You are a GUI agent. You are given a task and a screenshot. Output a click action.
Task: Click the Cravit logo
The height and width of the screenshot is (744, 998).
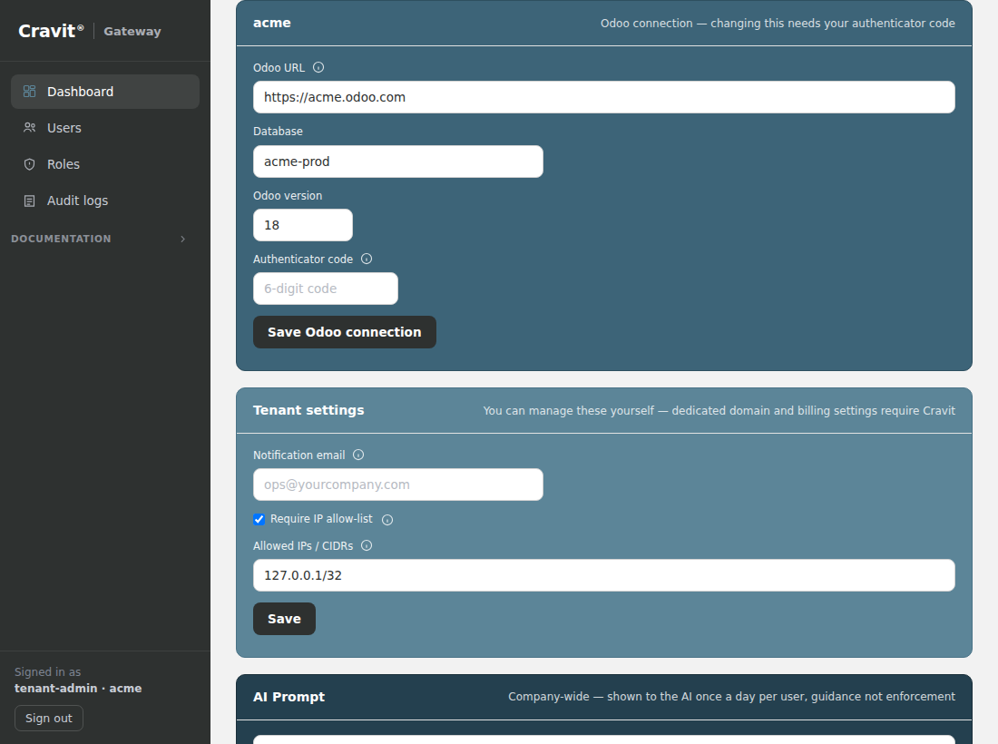point(51,31)
